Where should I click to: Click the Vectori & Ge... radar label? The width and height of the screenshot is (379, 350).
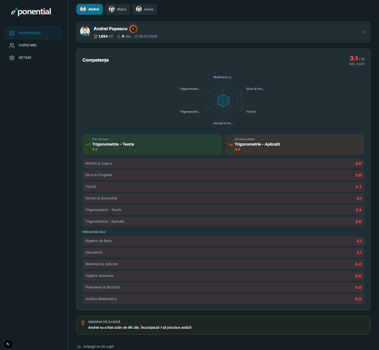223,123
